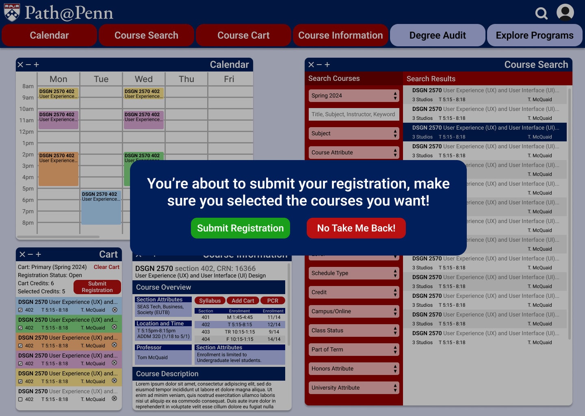Click the Penn shield logo
Viewport: 585px width, 416px height.
[x=12, y=12]
